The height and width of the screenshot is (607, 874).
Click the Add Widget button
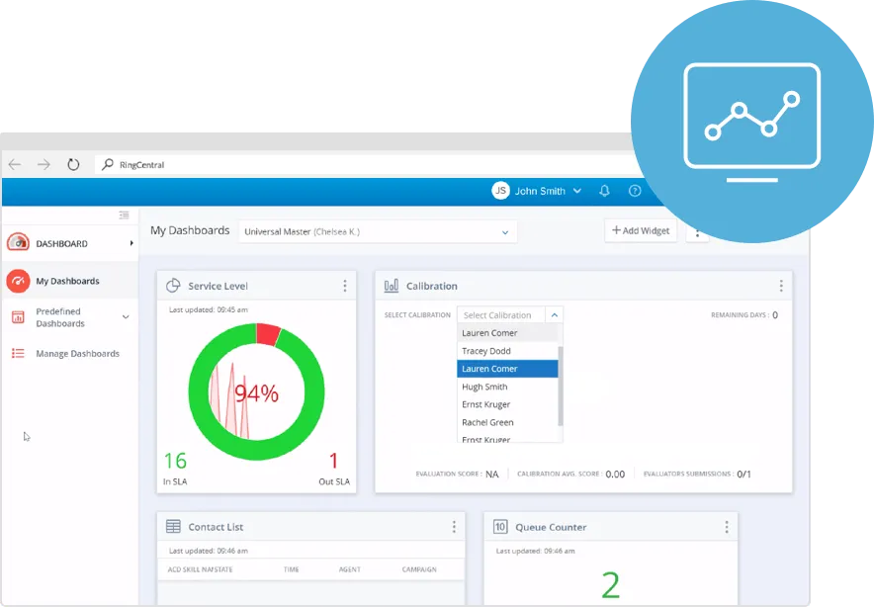pos(641,230)
